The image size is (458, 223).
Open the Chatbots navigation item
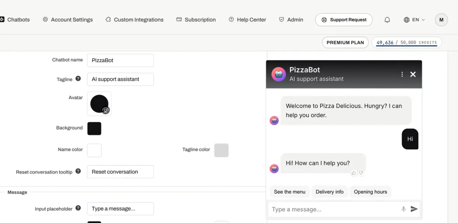[15, 19]
